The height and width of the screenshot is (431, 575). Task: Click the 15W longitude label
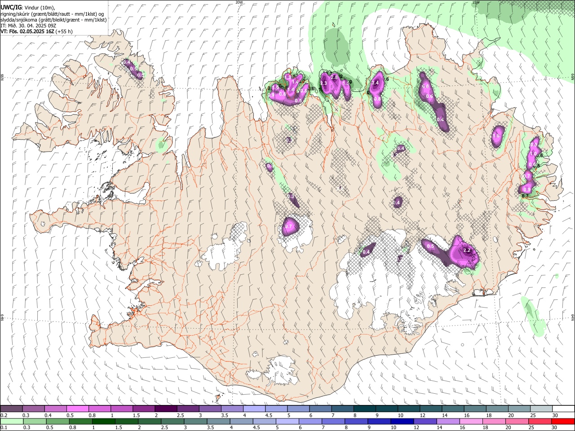pyautogui.click(x=476, y=2)
